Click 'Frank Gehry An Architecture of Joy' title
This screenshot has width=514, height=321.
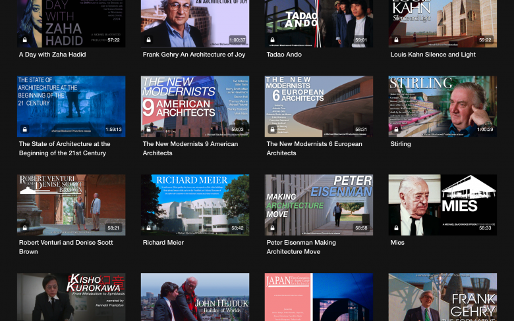coord(194,55)
